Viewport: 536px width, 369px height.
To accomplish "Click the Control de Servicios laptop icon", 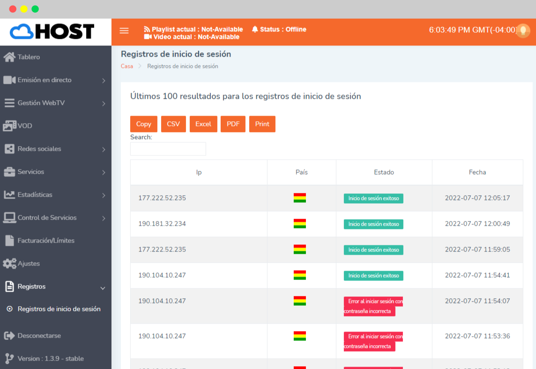I will point(9,218).
